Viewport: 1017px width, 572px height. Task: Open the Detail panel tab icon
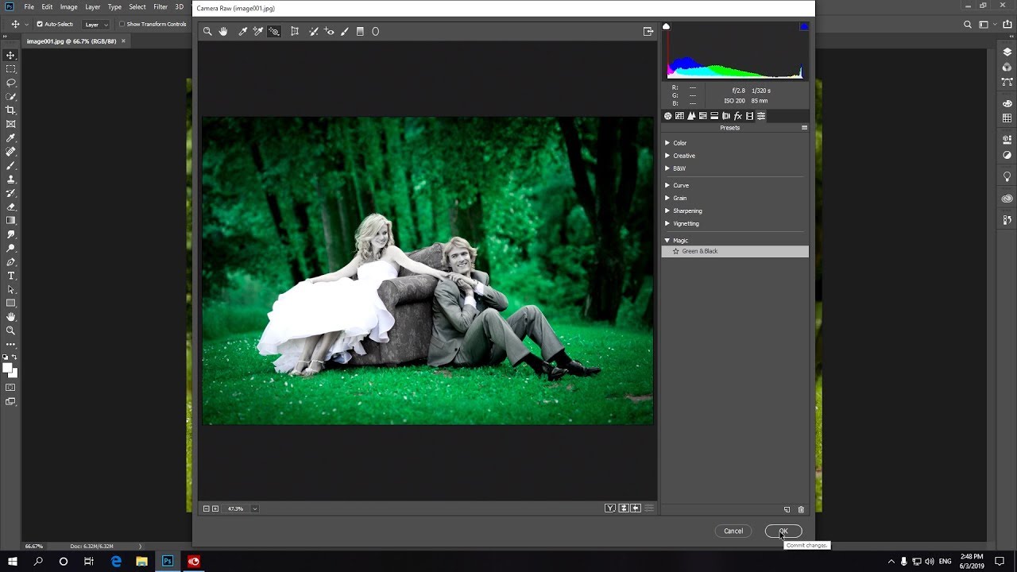[691, 116]
